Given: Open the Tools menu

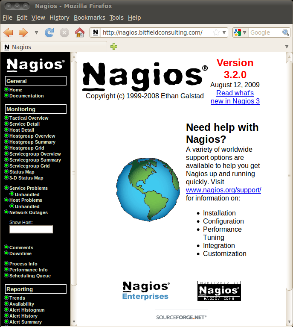Looking at the screenshot, I should (x=116, y=18).
